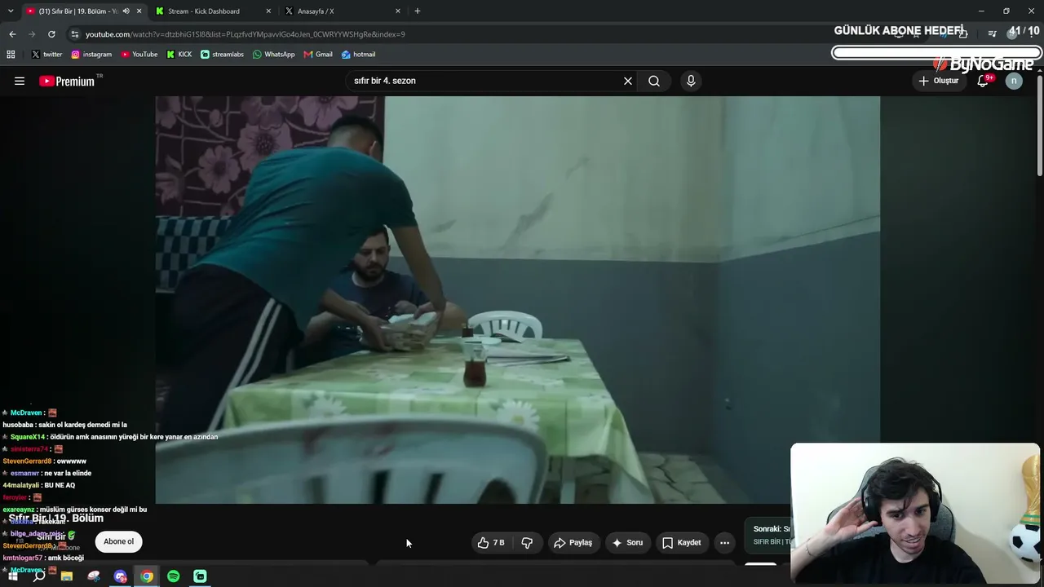Open Windows taskbar search
Viewport: 1044px width, 587px height.
pos(39,576)
